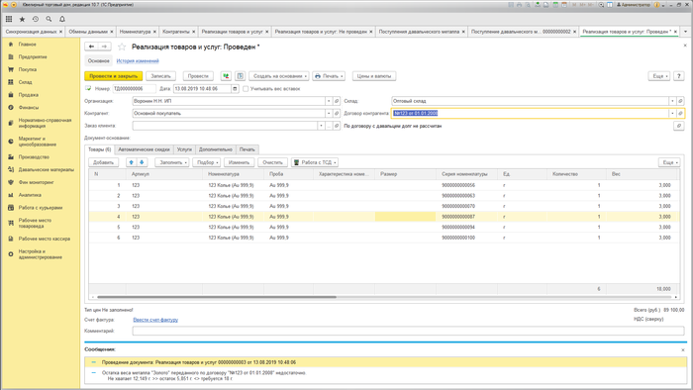Open the Печать dropdown button

pyautogui.click(x=329, y=76)
